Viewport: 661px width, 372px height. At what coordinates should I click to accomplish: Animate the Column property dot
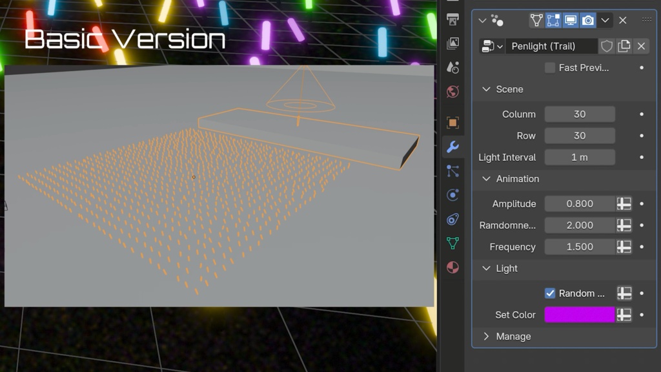(x=642, y=114)
